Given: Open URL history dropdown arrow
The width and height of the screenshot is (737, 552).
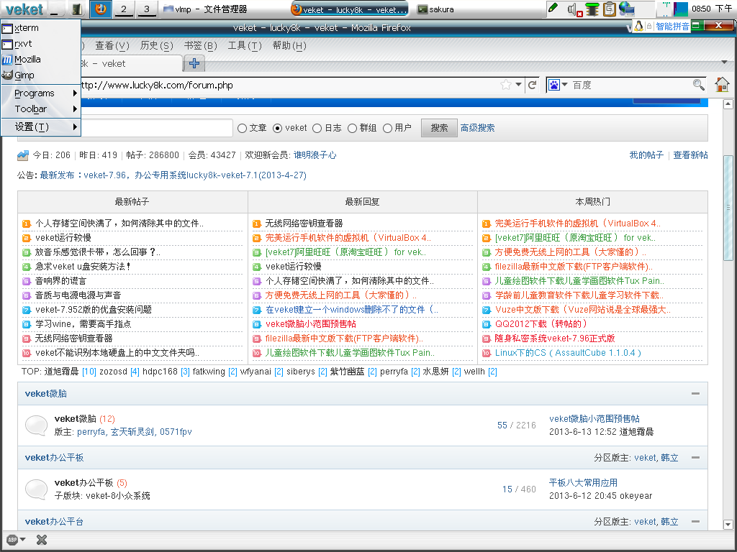Looking at the screenshot, I should [x=518, y=85].
